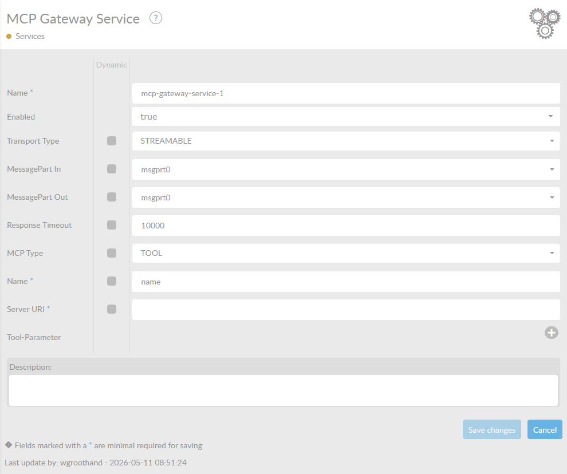The width and height of the screenshot is (567, 474).
Task: Click the Enabled label
Action: pyautogui.click(x=21, y=117)
